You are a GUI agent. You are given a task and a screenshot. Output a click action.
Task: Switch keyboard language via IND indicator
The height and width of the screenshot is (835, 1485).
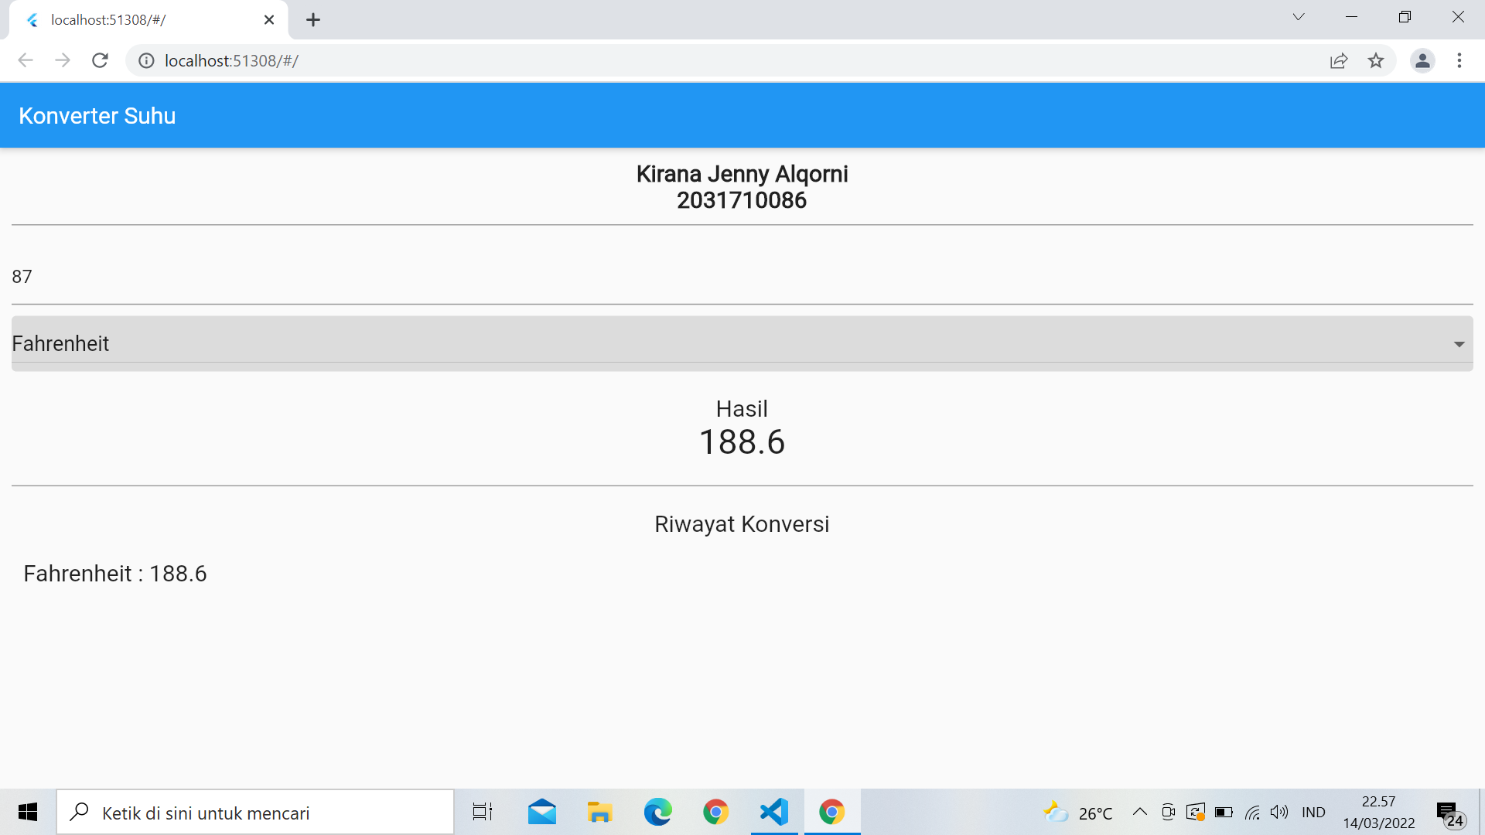click(x=1313, y=812)
